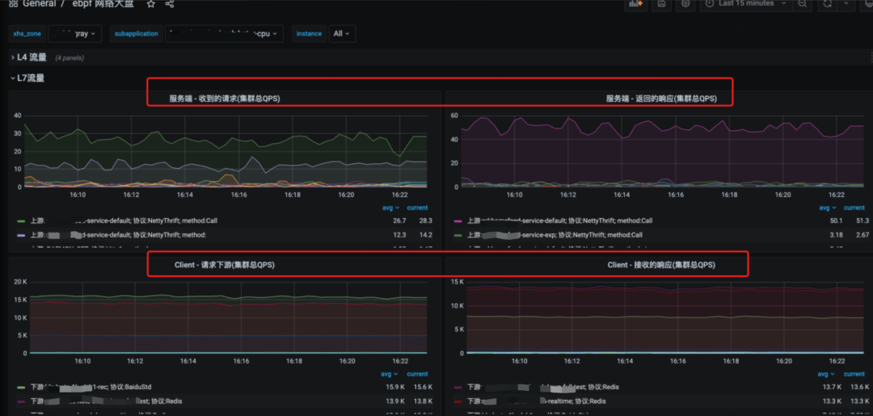Expand the L4 流量 row

coord(32,57)
